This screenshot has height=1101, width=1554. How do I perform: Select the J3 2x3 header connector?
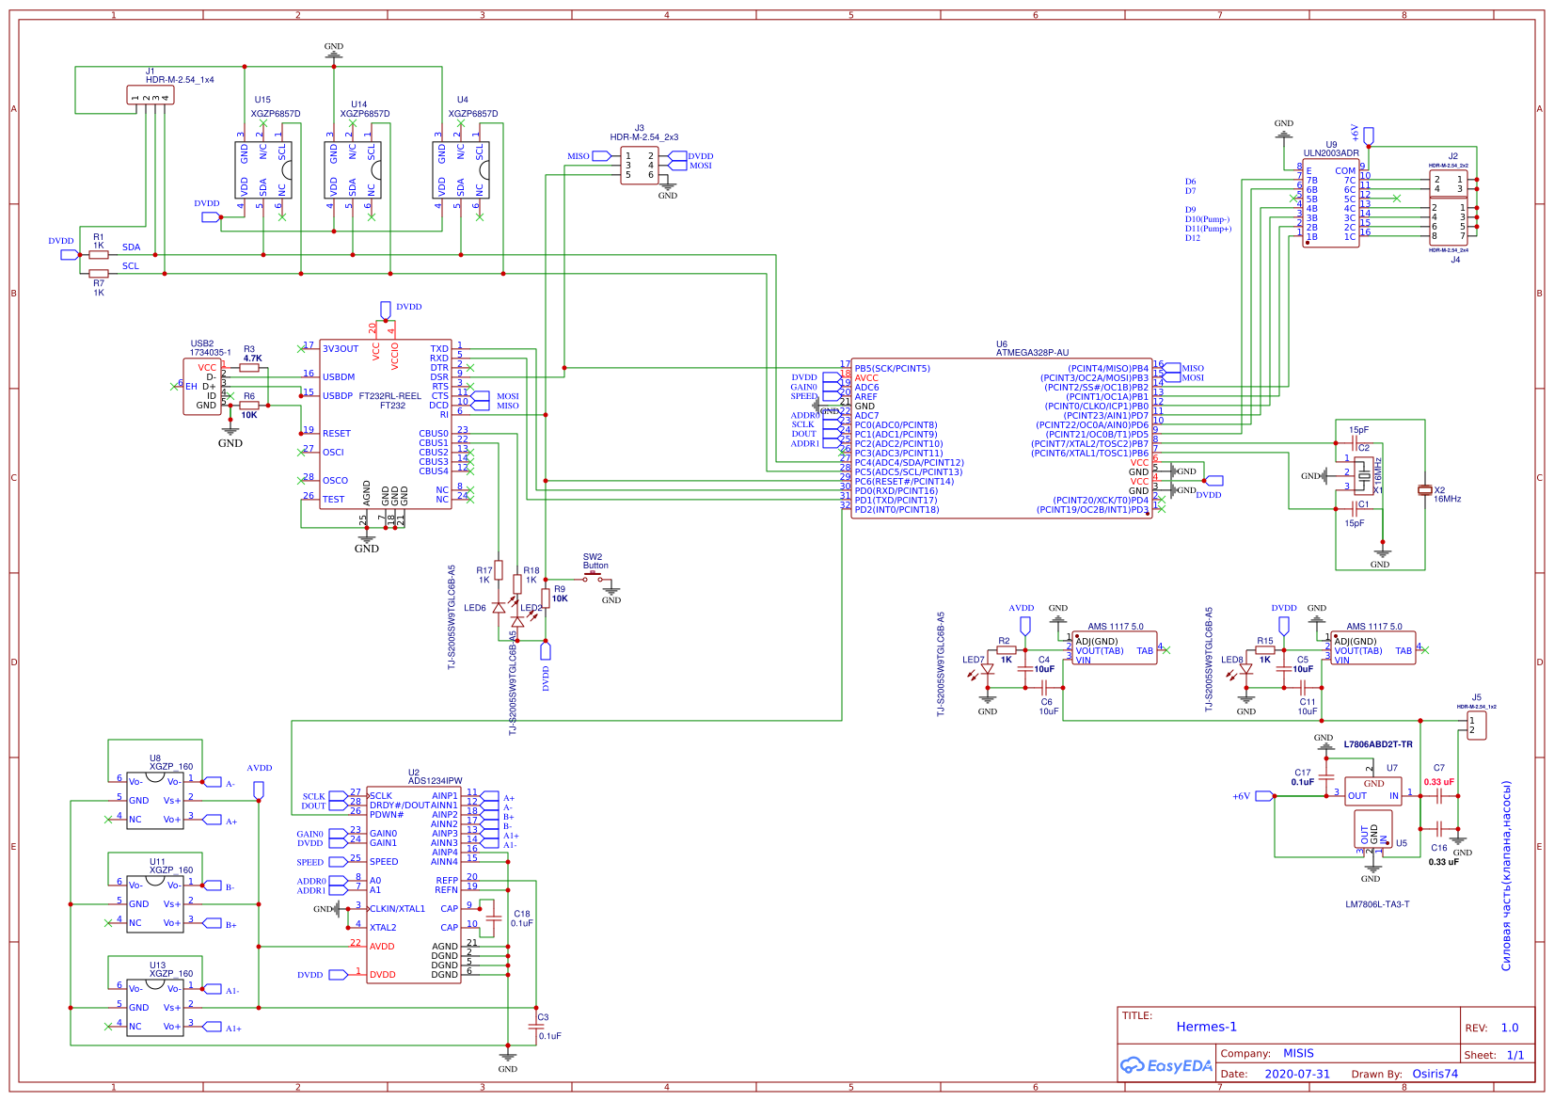click(640, 166)
